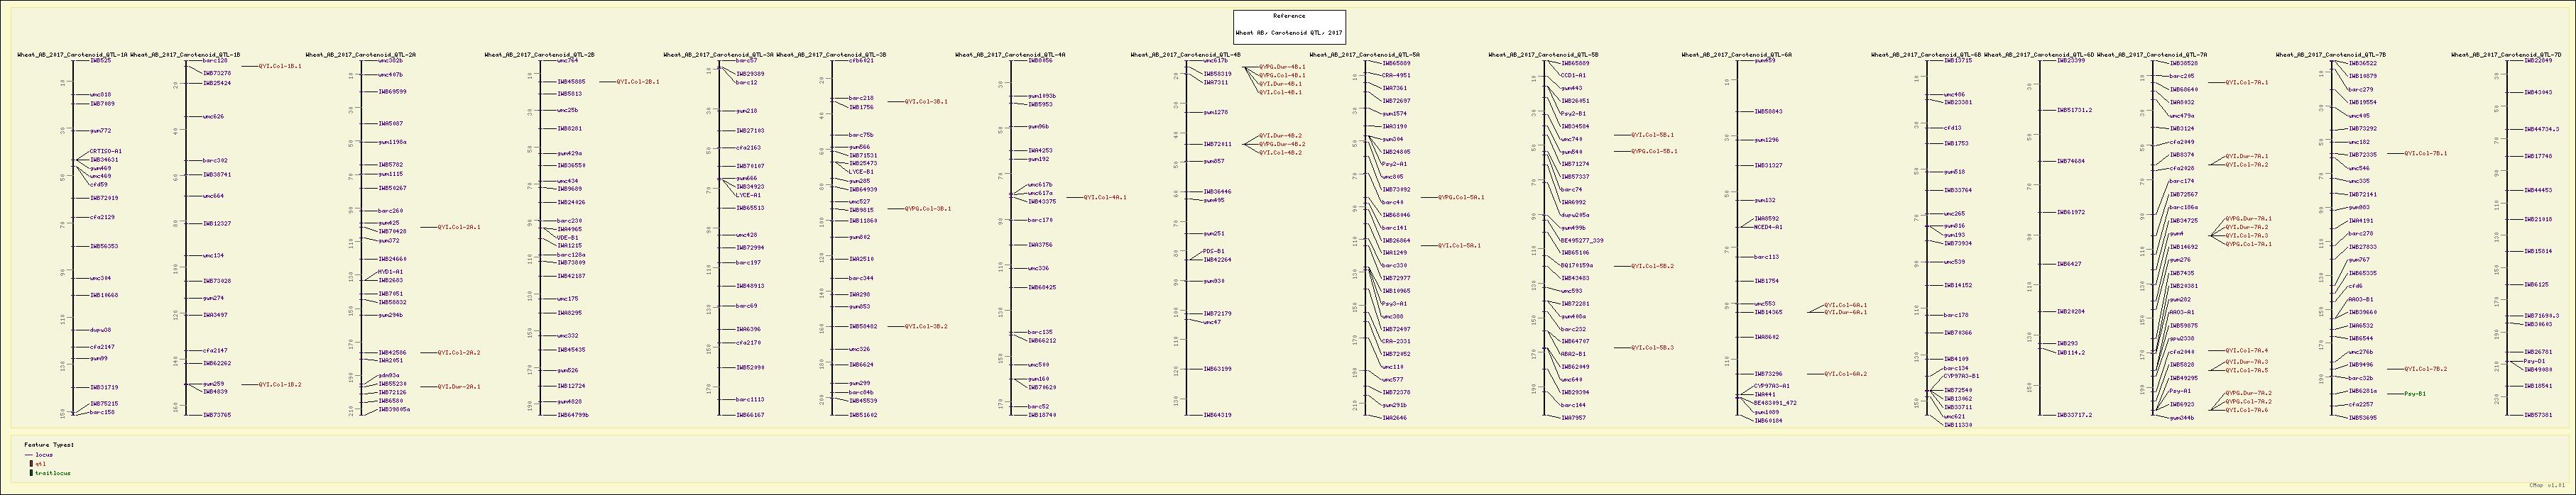Click marker LYCE-A1 on map 3A
Viewport: 2576px width, 495px height.
point(749,194)
